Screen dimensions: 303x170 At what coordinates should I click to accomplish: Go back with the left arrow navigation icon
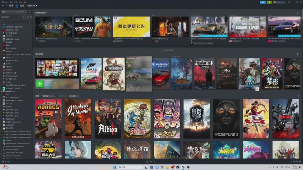pyautogui.click(x=3, y=6)
